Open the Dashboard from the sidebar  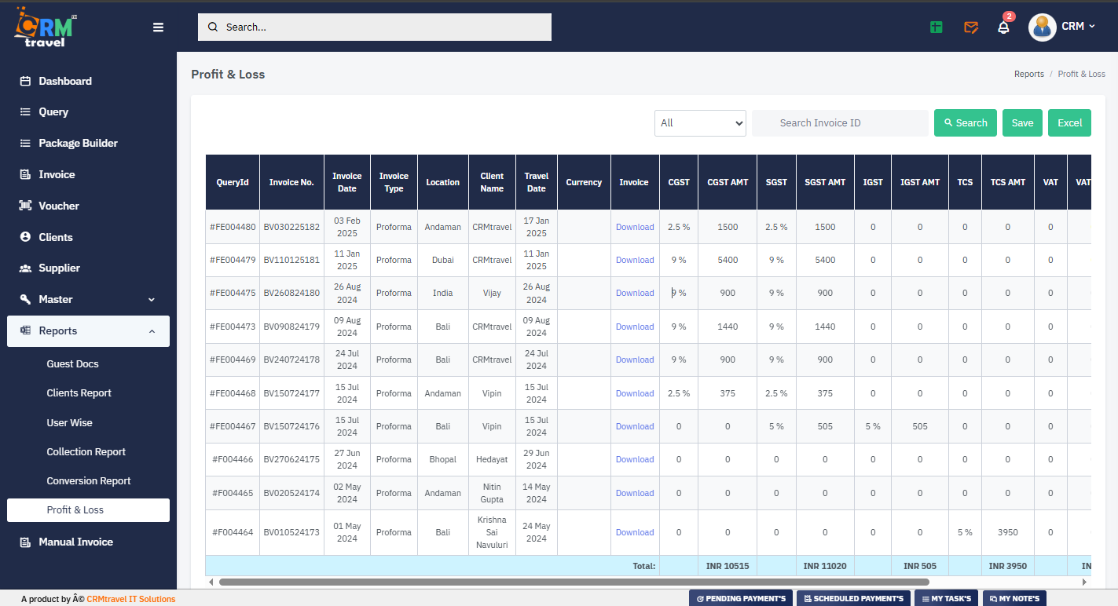[x=64, y=81]
